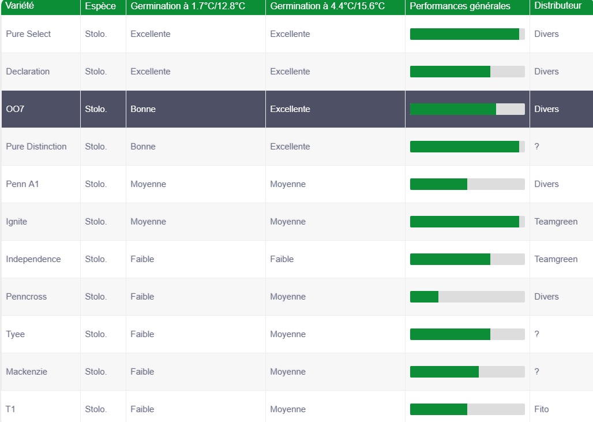Screen dimensions: 593x422
Task: Click the OO7 variety name
Action: (15, 109)
